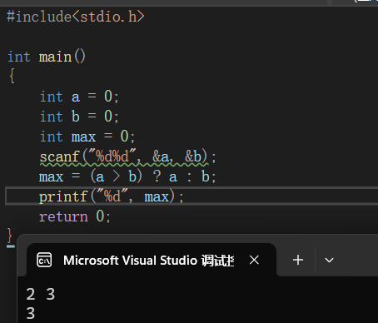Click the int a = 0 declaration
The image size is (378, 323).
(79, 97)
